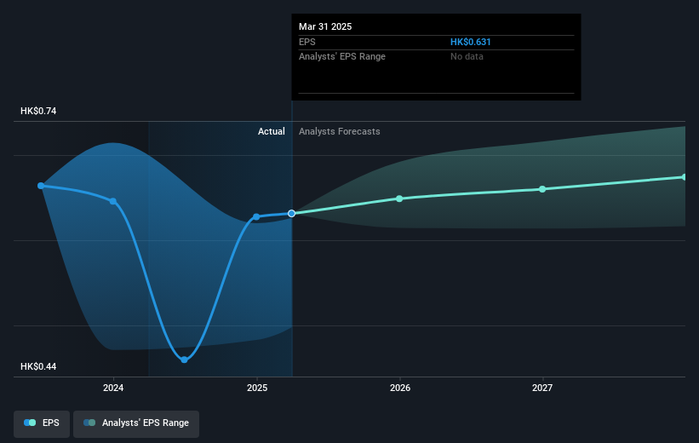This screenshot has width=699, height=443.
Task: Click the HK$0.44 y-axis label
Action: (x=38, y=366)
